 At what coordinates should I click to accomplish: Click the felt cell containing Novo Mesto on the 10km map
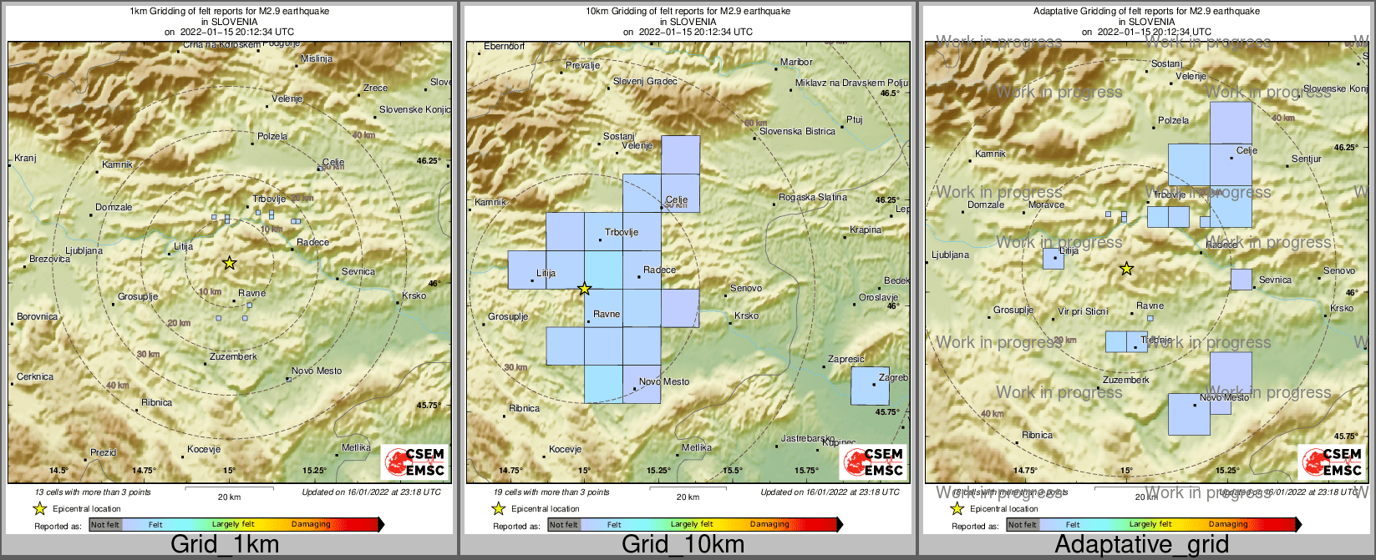pos(642,385)
